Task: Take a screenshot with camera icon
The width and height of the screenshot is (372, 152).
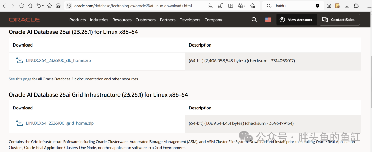Action: click(x=329, y=6)
